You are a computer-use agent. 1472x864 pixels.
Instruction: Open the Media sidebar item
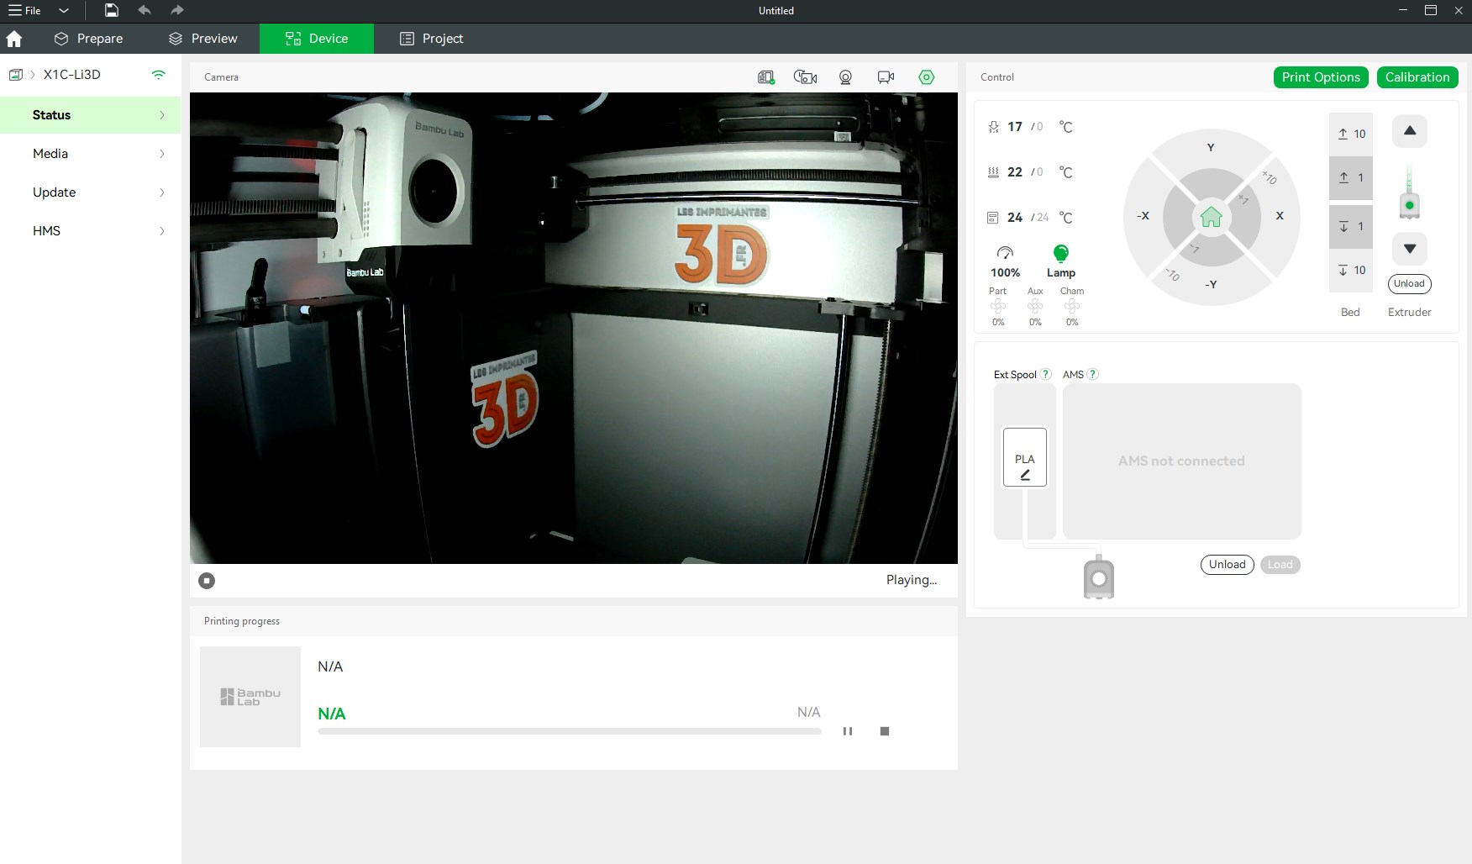tap(91, 154)
